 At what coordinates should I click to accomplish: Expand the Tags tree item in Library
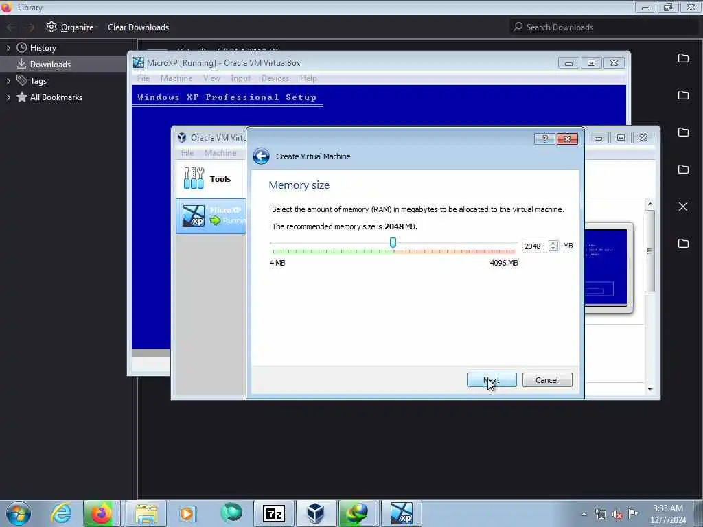(8, 81)
